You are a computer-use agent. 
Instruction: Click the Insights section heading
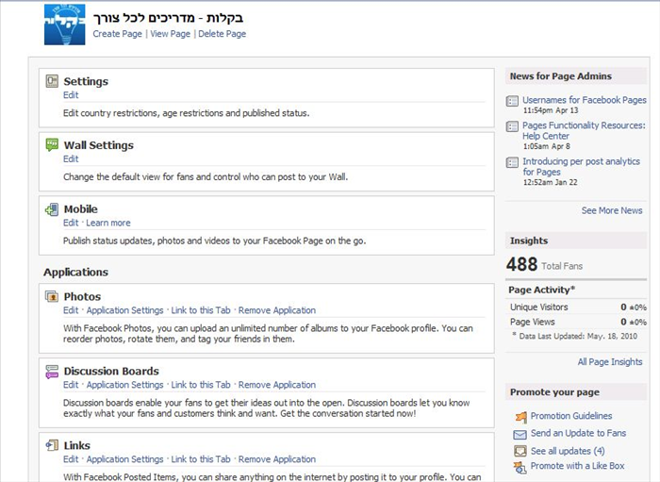click(x=529, y=241)
